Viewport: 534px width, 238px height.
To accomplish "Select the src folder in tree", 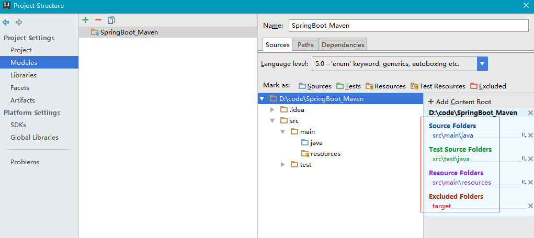I will pos(289,120).
